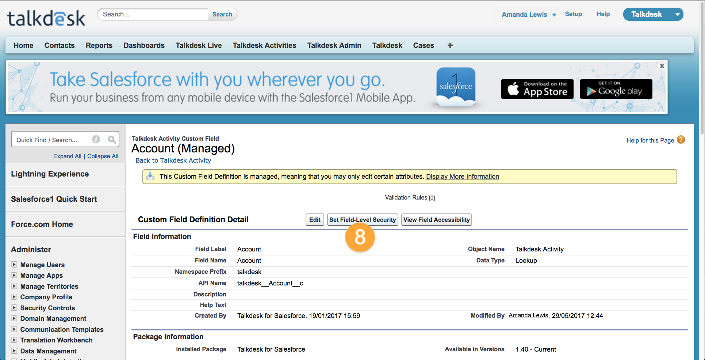Viewport: 705px width, 360px height.
Task: Expand Data Management in sidebar
Action: point(14,350)
